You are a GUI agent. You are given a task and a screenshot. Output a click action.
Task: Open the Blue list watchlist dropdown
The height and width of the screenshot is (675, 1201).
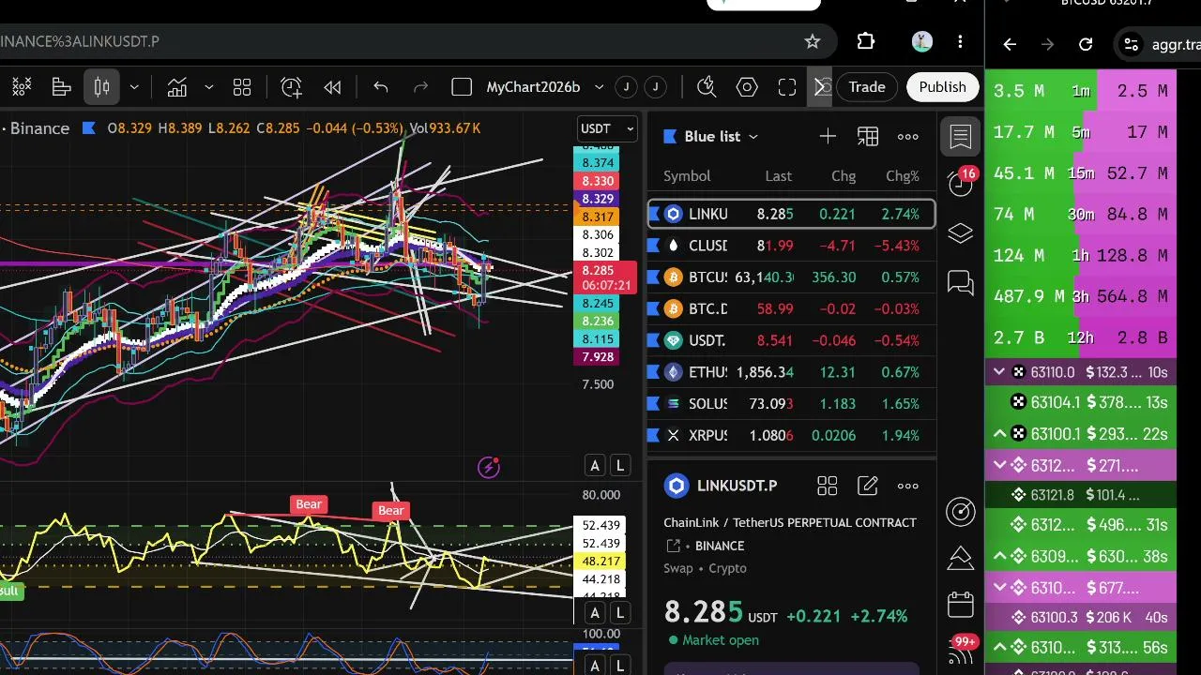pyautogui.click(x=712, y=137)
